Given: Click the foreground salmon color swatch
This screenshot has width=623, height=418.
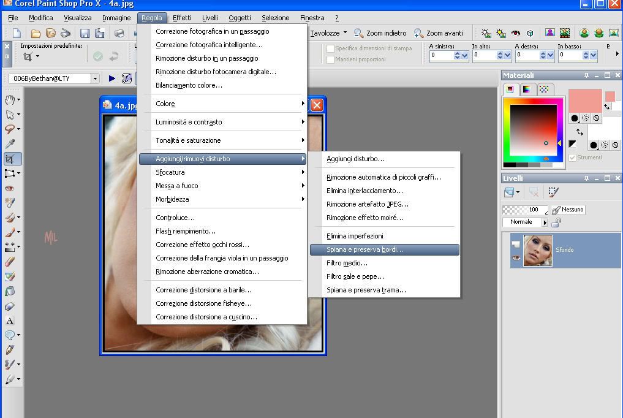Looking at the screenshot, I should (x=585, y=101).
